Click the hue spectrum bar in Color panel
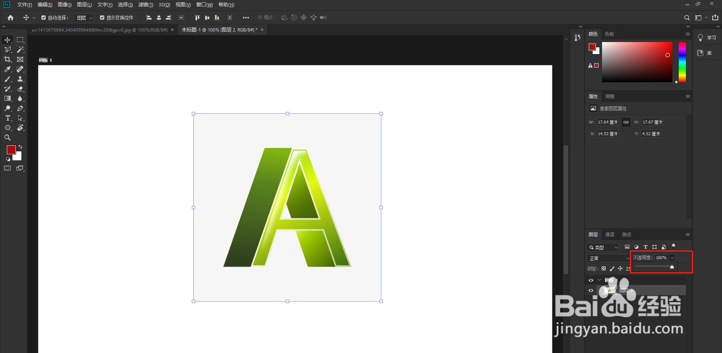Image resolution: width=722 pixels, height=353 pixels. pos(682,62)
